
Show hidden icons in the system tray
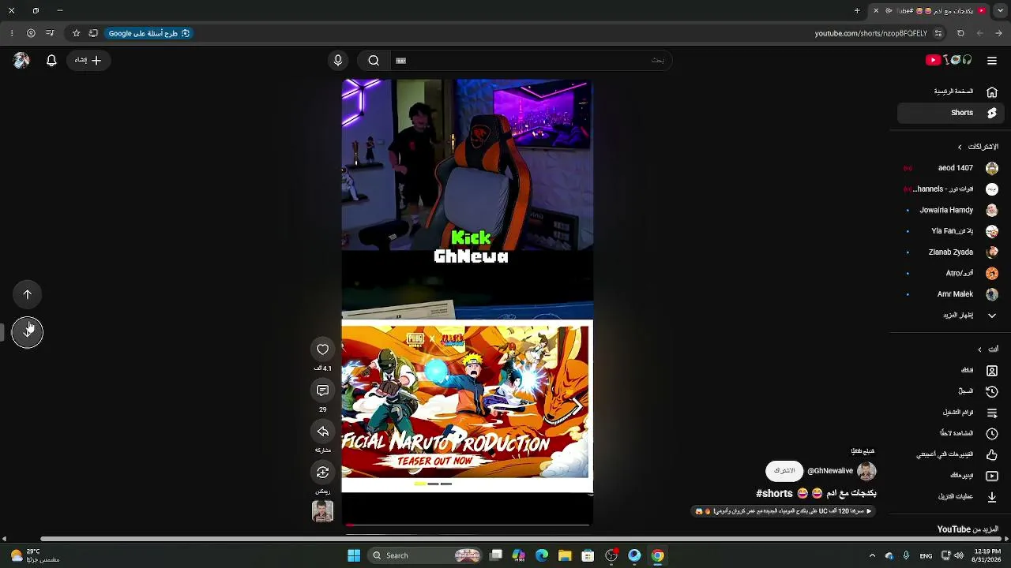[872, 555]
